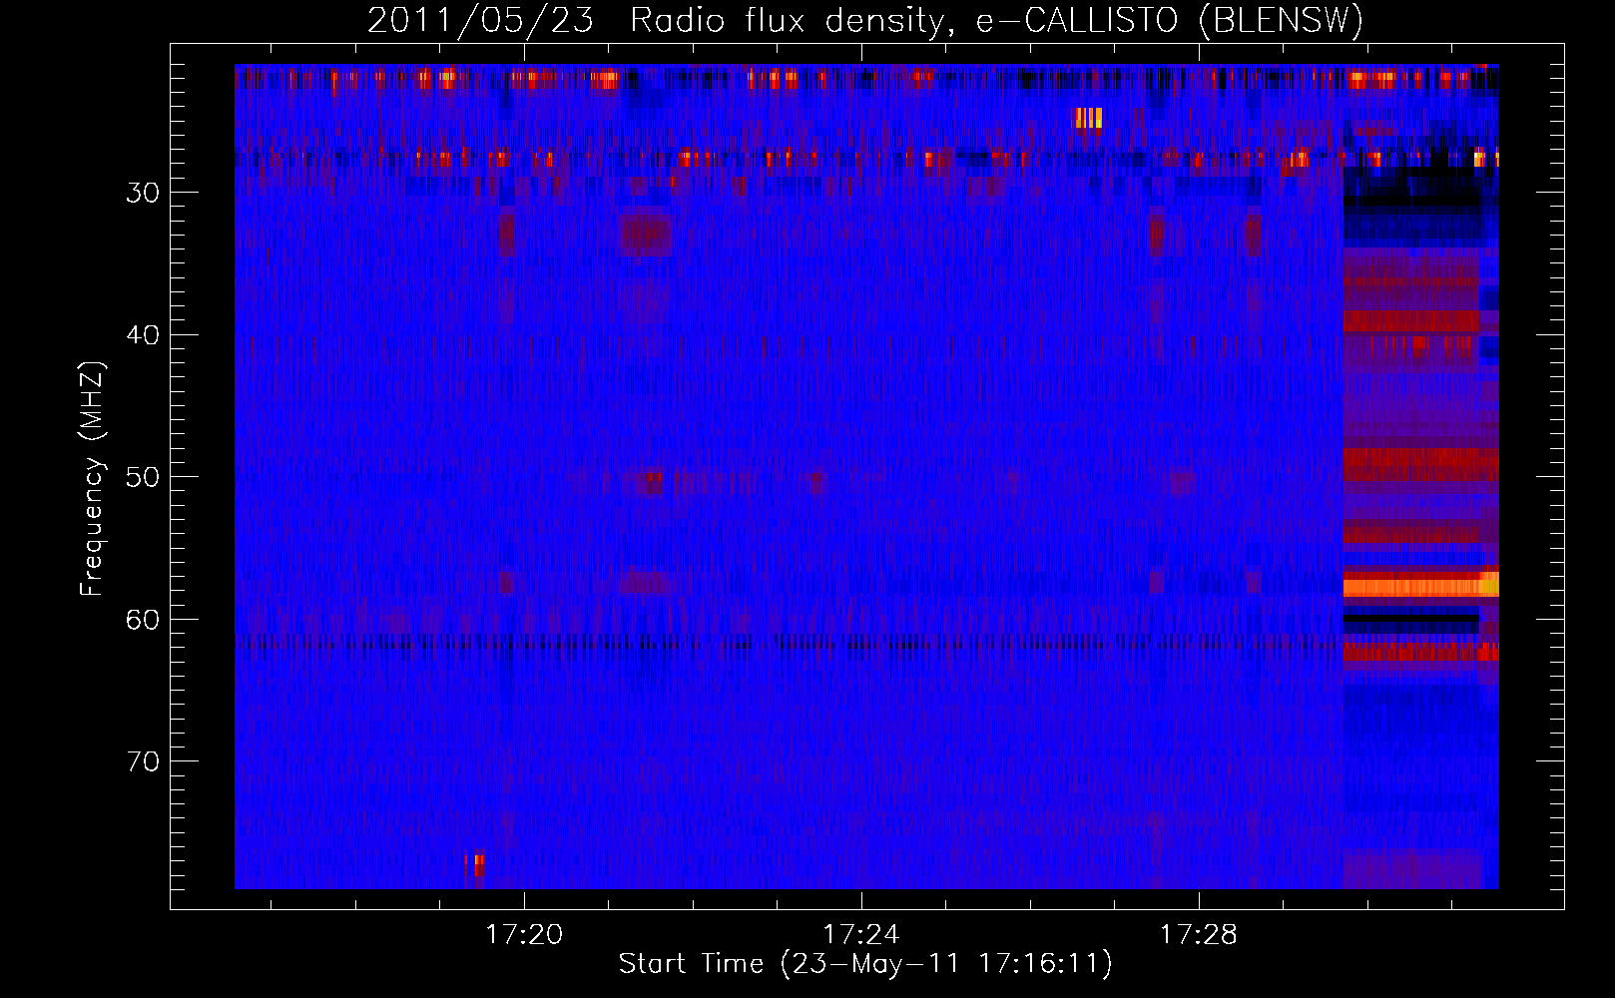This screenshot has height=998, width=1615.
Task: Click the y-axis label "Frequency (MHZ)"
Action: tap(92, 479)
